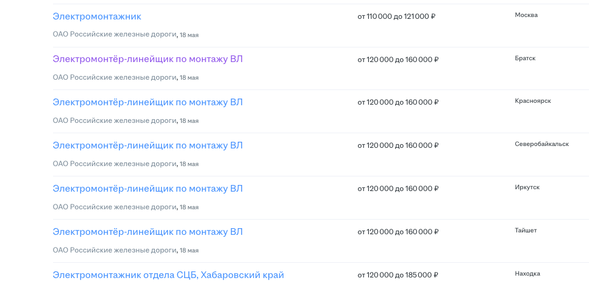Open the Электромонтёр-линейщик vacancy for Красноярск
Image resolution: width=589 pixels, height=289 pixels.
coord(148,102)
